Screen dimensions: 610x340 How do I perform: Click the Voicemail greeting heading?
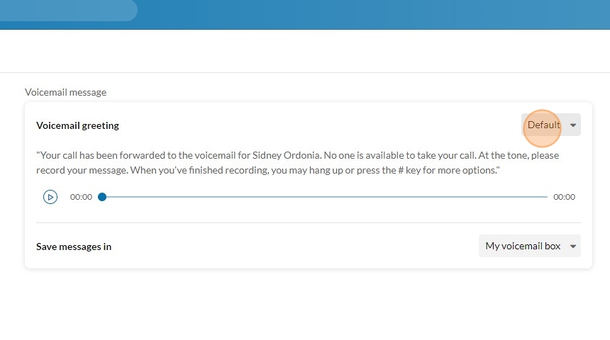(77, 125)
